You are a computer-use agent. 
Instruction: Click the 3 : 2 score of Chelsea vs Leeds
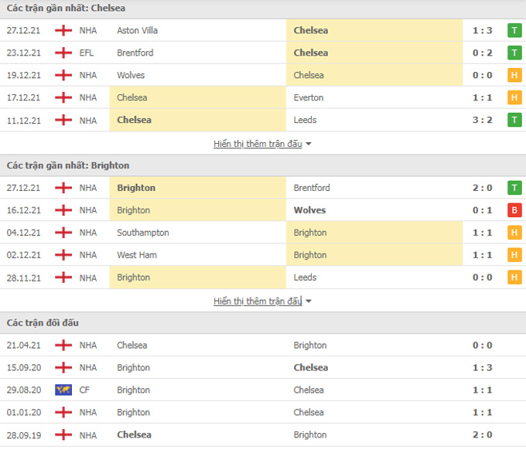tap(482, 121)
